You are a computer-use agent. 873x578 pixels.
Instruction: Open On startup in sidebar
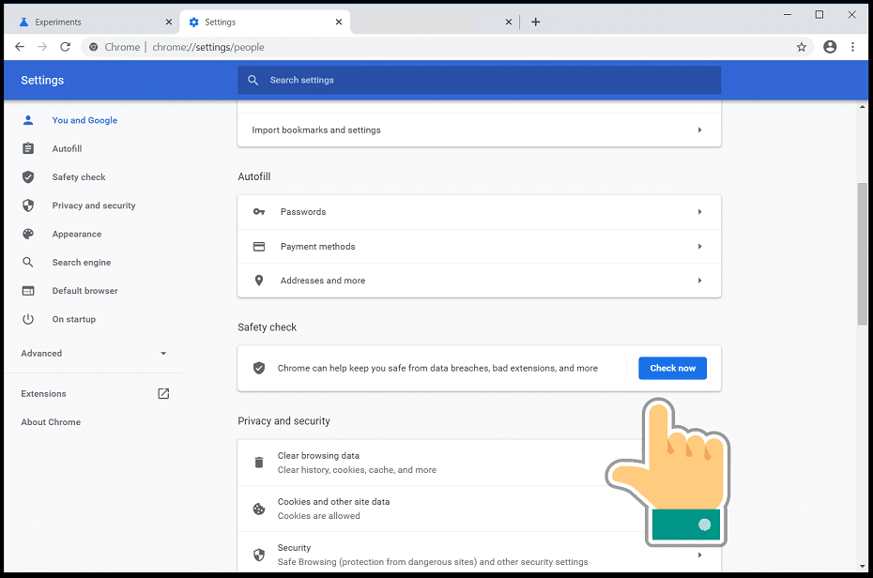click(74, 319)
